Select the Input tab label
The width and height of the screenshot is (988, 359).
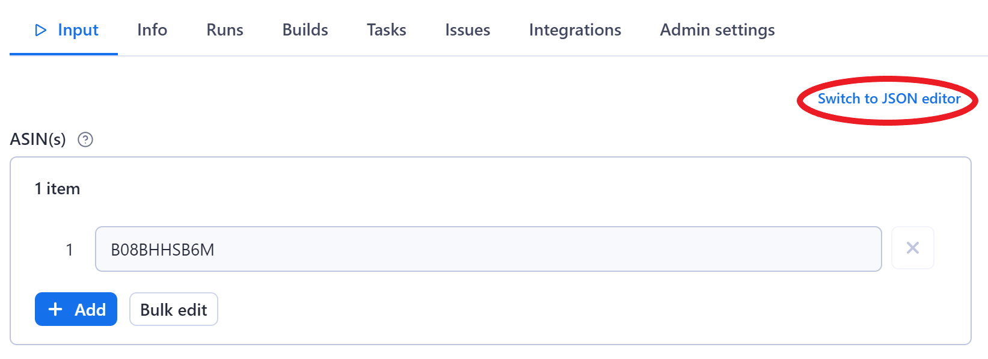pyautogui.click(x=78, y=30)
